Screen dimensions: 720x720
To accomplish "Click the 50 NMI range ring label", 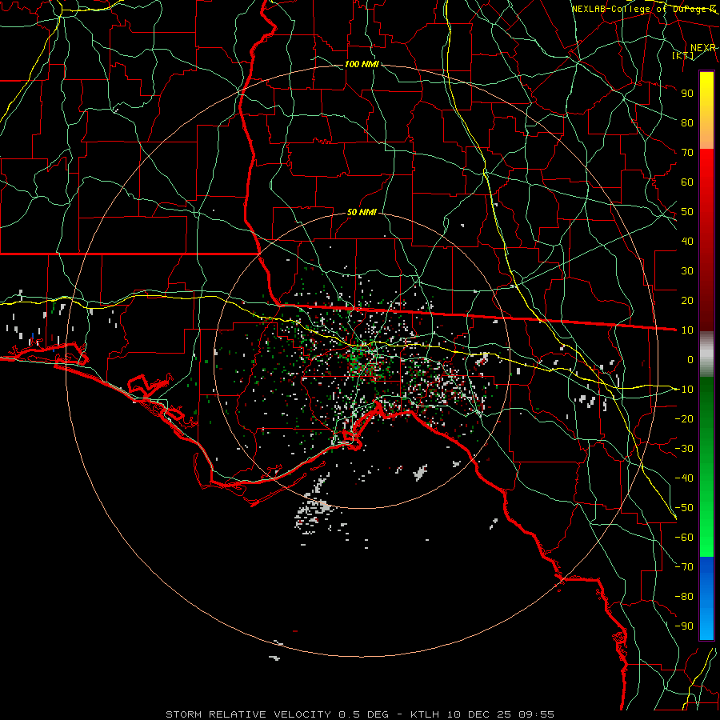I will click(362, 212).
